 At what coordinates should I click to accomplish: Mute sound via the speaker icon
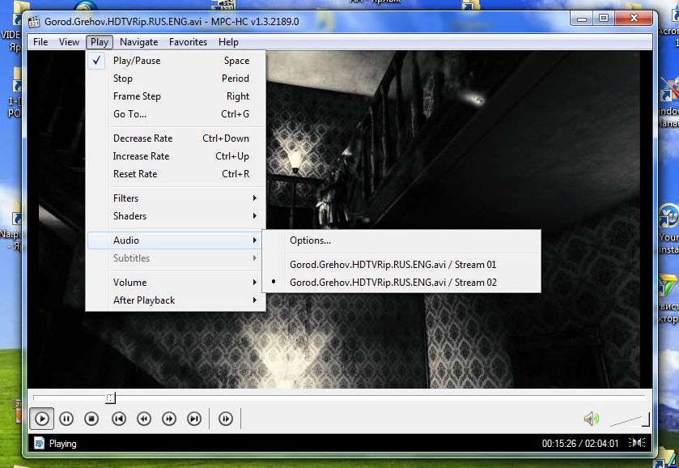[591, 419]
